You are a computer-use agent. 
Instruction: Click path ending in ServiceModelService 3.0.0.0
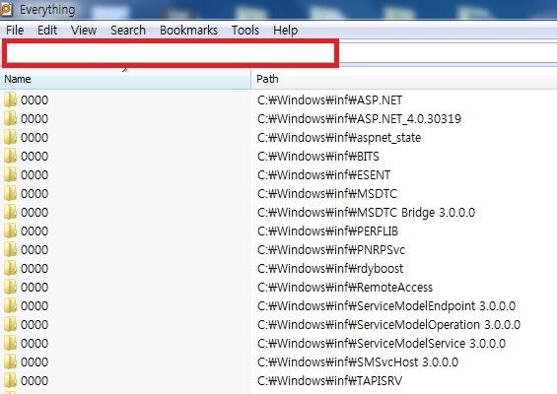tap(382, 344)
